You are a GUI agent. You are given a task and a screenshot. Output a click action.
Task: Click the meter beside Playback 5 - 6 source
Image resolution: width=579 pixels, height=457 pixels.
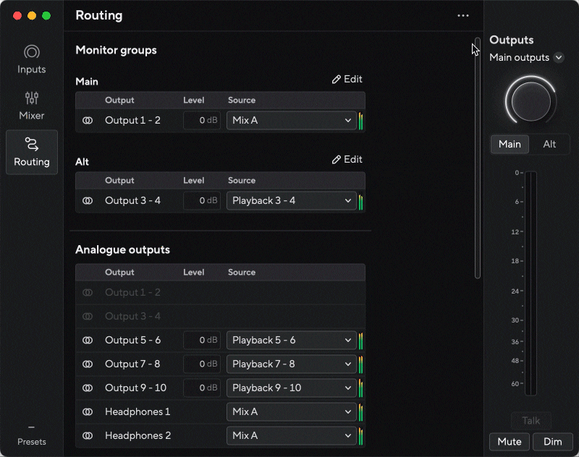360,341
